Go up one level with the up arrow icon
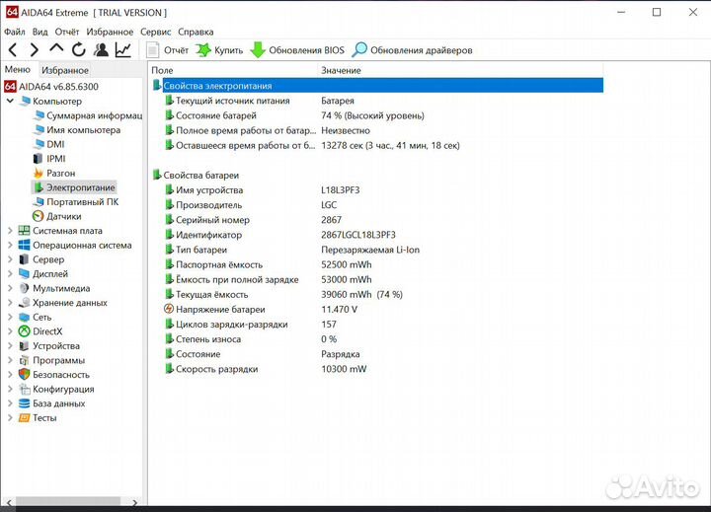This screenshot has height=512, width=711. [56, 48]
